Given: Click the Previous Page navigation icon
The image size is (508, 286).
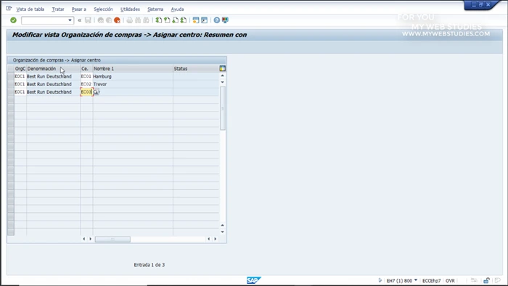Looking at the screenshot, I should pyautogui.click(x=167, y=20).
